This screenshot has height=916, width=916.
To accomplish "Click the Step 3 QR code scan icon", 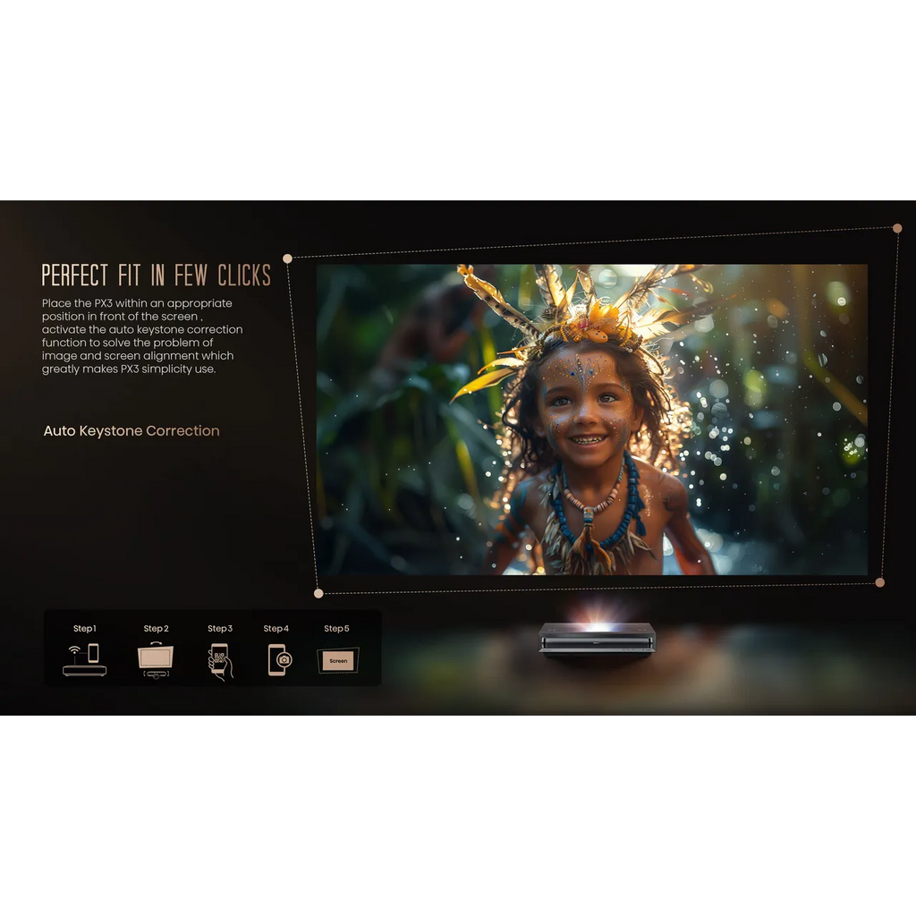I will (219, 661).
